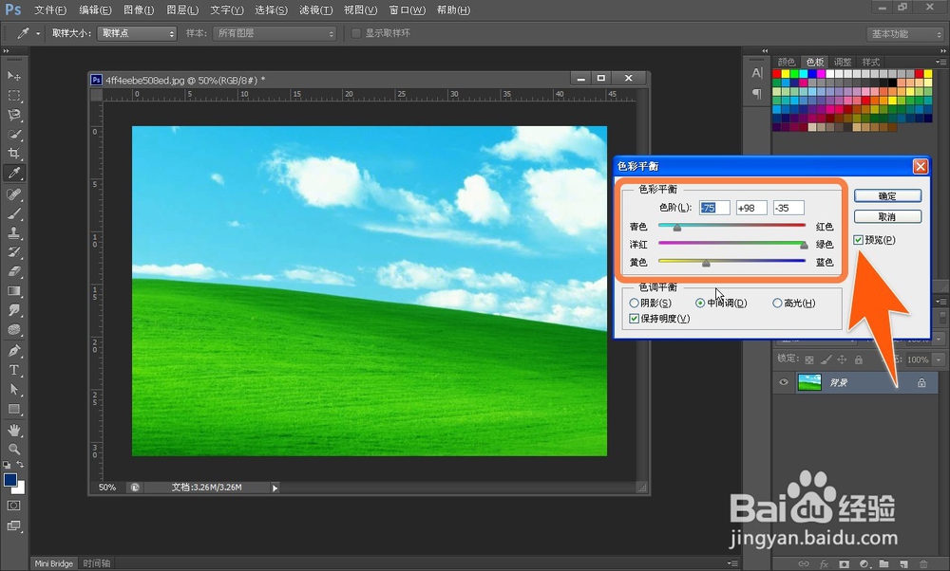Change screen mode icon at toolbox bottom
This screenshot has height=571, width=950.
coord(14,525)
